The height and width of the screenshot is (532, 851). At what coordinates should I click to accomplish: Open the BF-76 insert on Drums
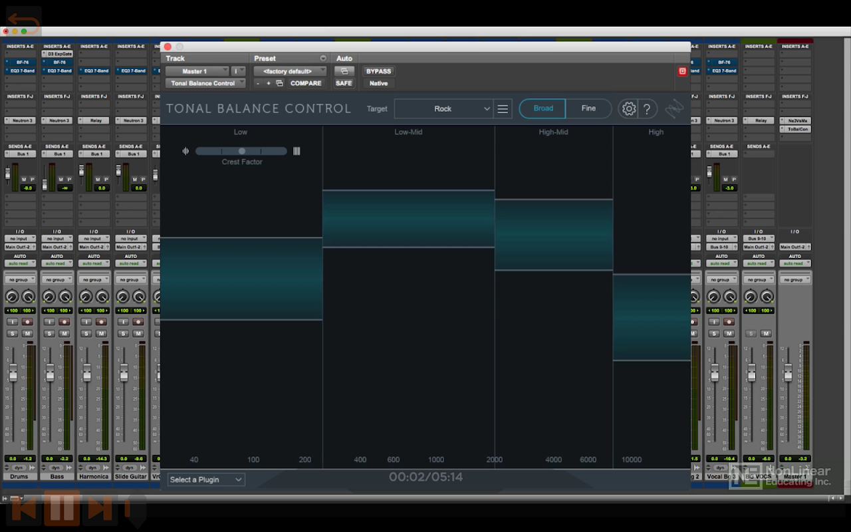pyautogui.click(x=20, y=63)
